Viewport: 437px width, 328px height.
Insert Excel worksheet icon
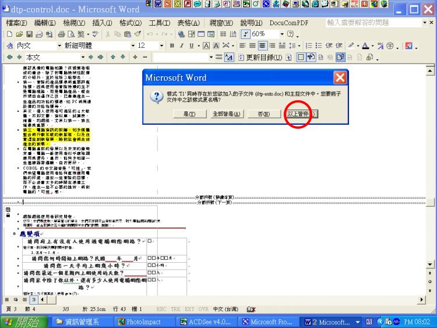click(x=211, y=34)
